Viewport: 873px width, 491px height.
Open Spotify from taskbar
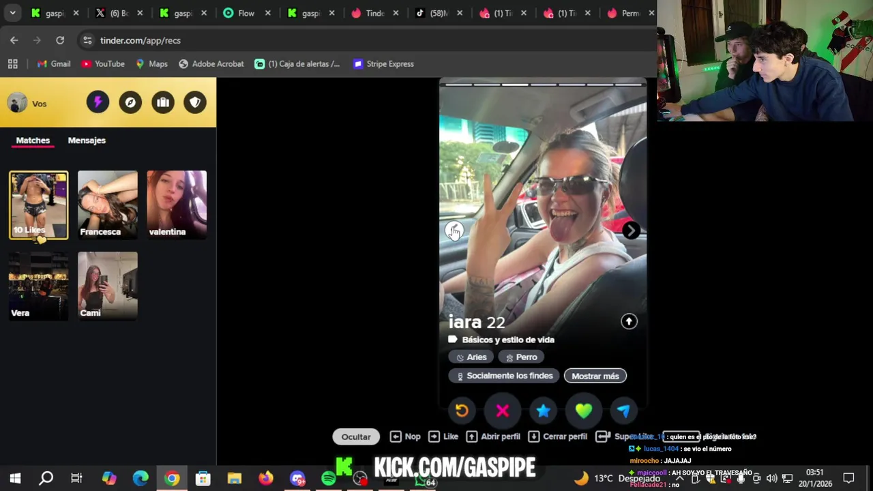tap(328, 478)
